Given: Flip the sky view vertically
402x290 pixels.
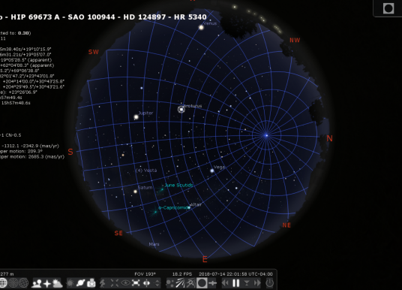Looking at the screenshot, I should point(157,283).
